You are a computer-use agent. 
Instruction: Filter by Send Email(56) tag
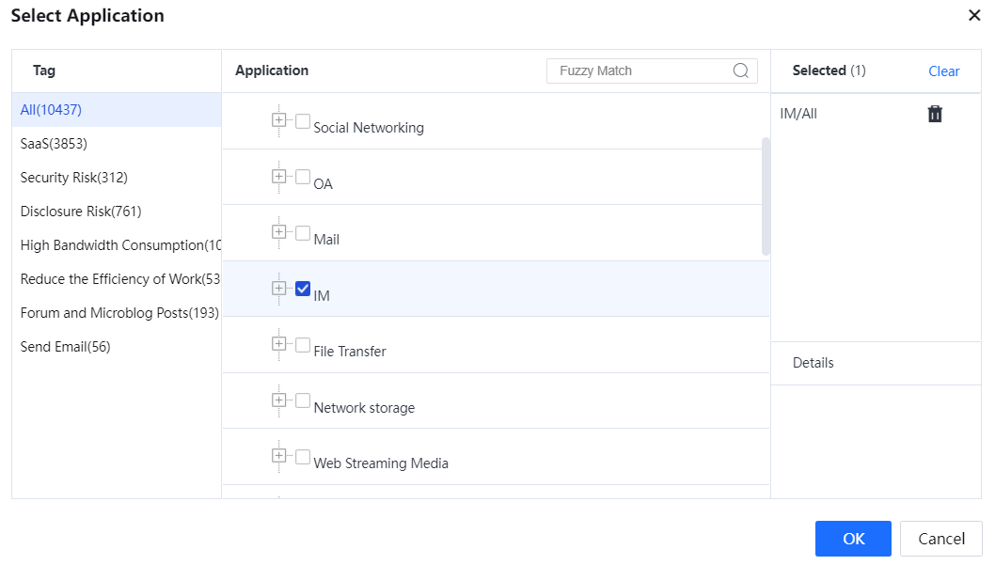point(65,347)
